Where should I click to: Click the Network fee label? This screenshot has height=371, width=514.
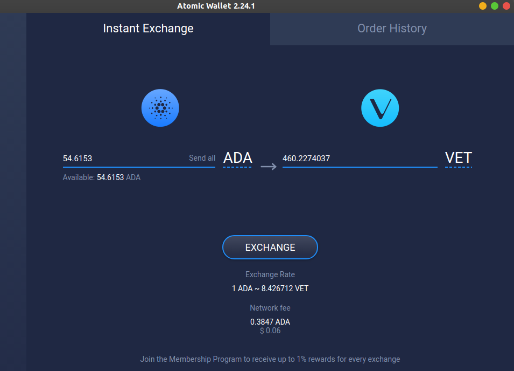270,307
